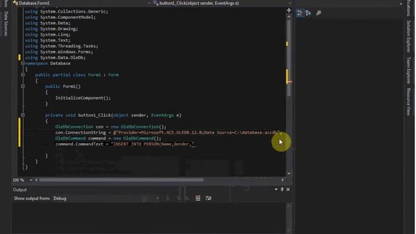Image resolution: width=416 pixels, height=234 pixels.
Task: Click on 'using System.Windows.Forms;' line
Action: [59, 52]
